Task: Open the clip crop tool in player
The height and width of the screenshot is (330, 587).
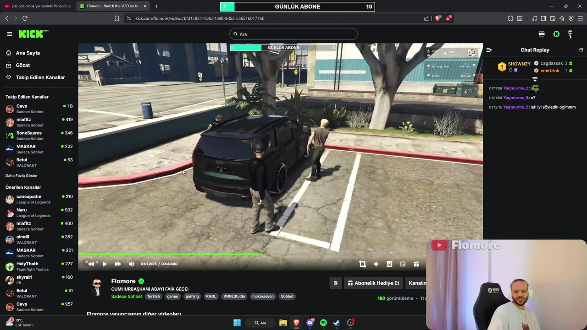Action: click(x=362, y=264)
